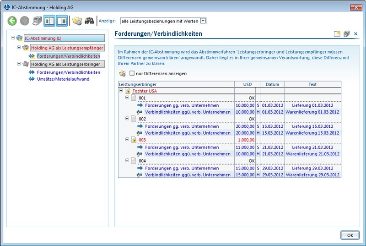Click the binoculars search icon

89,21
